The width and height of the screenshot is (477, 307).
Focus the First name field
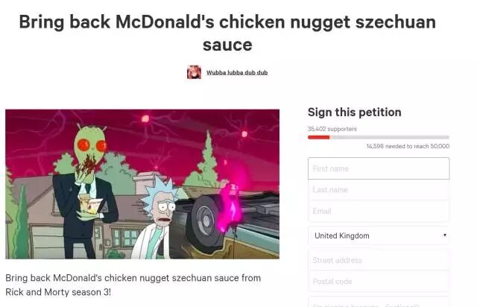point(379,168)
